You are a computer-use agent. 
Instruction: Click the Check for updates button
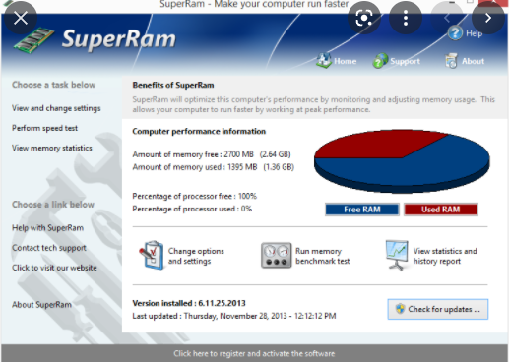437,309
